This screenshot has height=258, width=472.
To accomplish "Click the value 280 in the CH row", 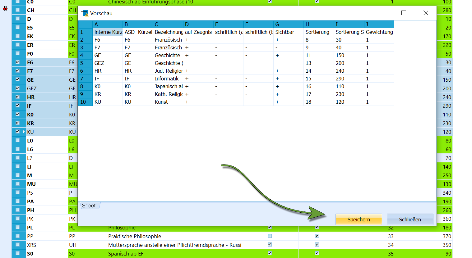I will coord(447,10).
